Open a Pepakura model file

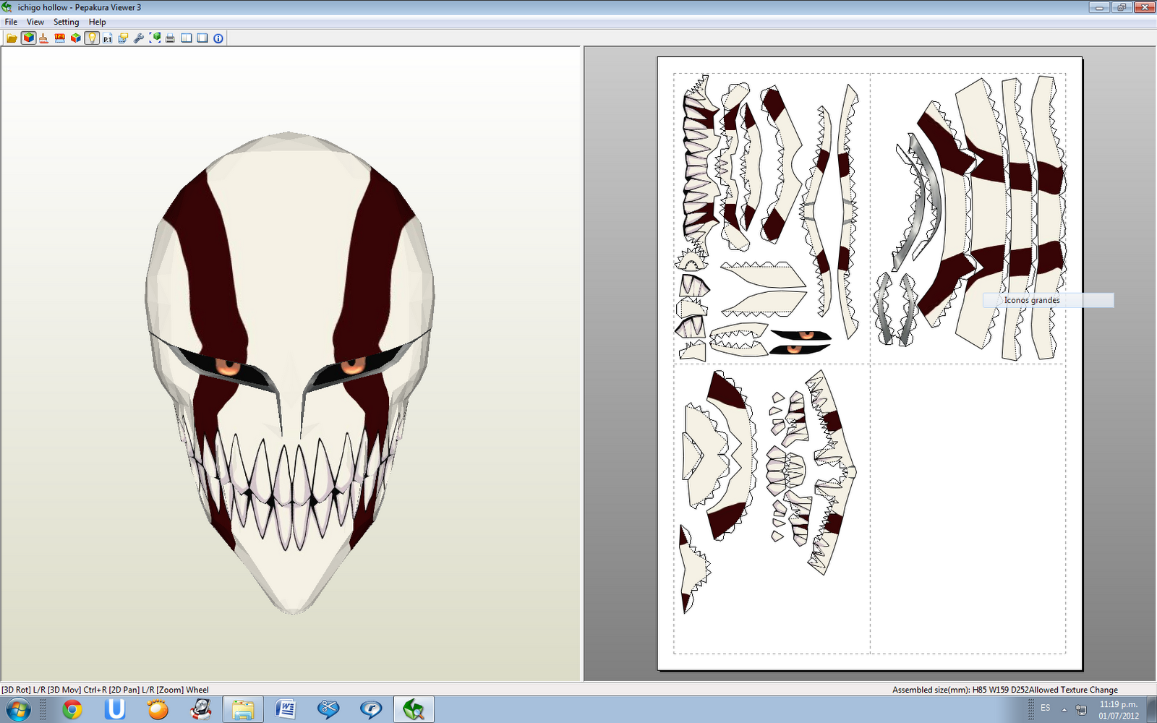(12, 38)
